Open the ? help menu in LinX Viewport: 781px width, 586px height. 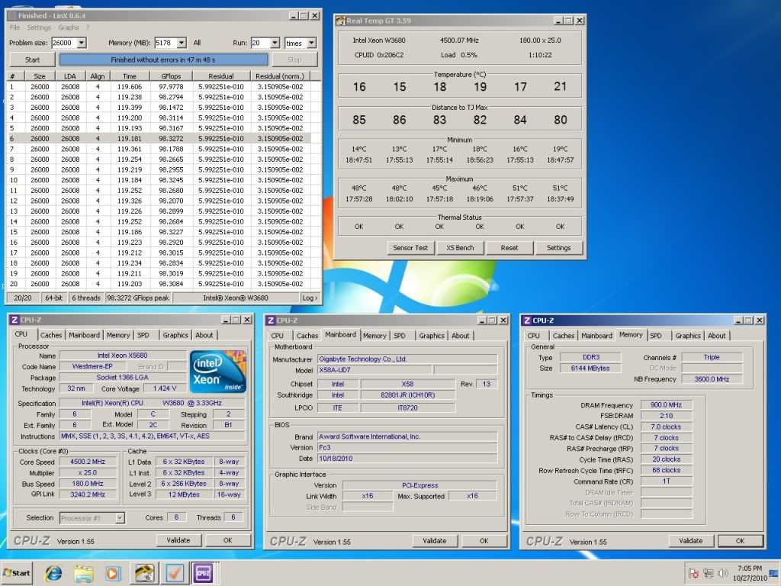88,27
